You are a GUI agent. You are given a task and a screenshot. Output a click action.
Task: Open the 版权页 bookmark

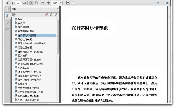(21, 23)
